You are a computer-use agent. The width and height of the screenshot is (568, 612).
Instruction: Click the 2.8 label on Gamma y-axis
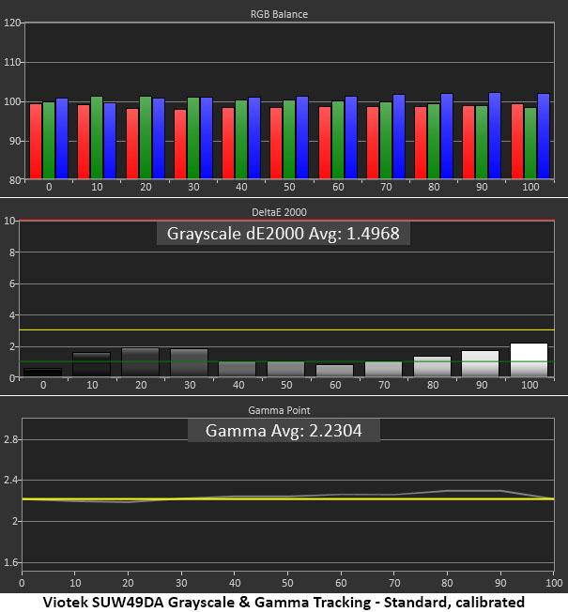tap(10, 439)
